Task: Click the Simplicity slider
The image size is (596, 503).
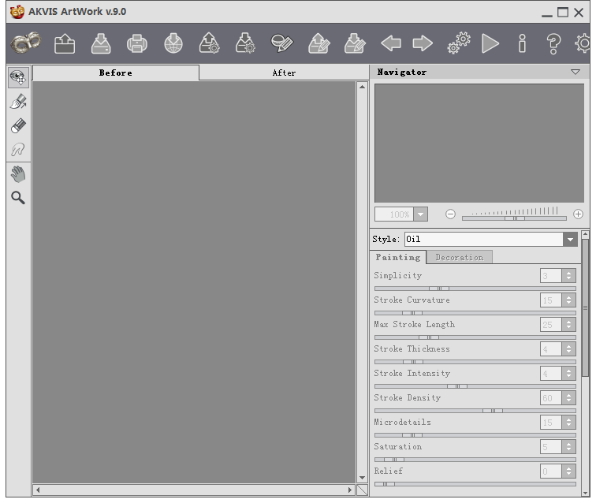Action: 475,289
